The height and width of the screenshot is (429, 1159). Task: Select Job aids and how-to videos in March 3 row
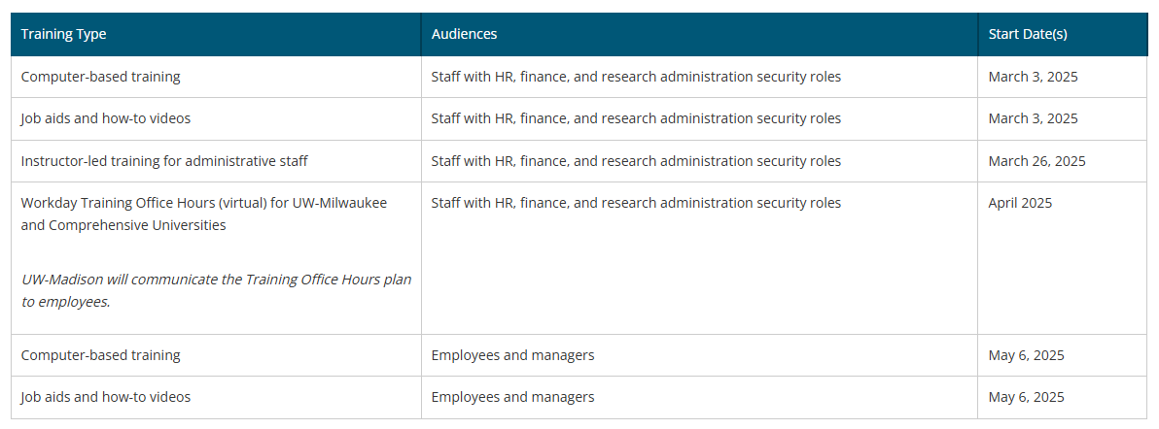(105, 118)
